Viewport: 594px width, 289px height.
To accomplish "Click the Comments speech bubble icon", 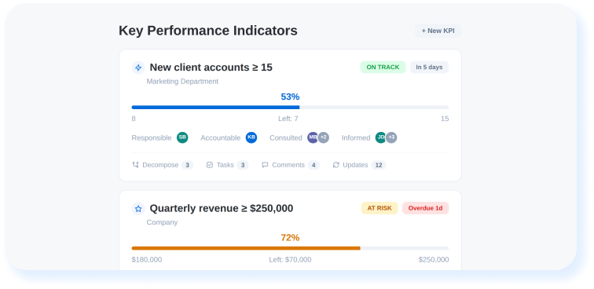I will click(265, 165).
